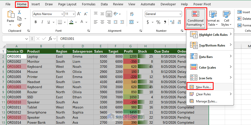Open the File tab
Viewport: 251px width, 125px height.
(8, 4)
